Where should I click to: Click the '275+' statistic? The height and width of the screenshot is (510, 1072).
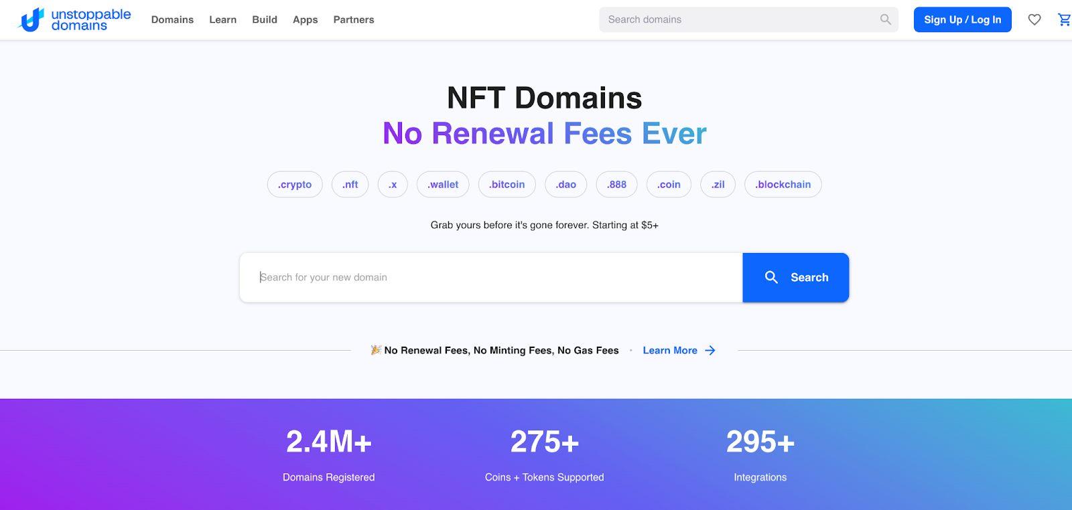(x=545, y=442)
